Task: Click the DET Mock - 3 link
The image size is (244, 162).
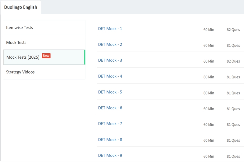Action: click(110, 60)
